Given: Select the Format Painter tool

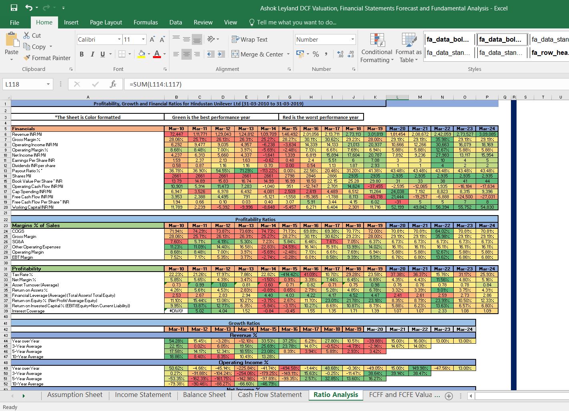Looking at the screenshot, I should (x=47, y=58).
